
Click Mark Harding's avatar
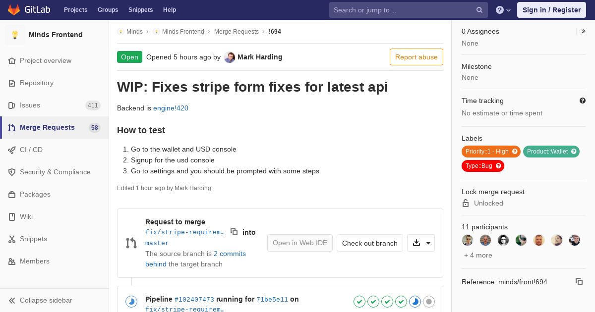[x=229, y=57]
